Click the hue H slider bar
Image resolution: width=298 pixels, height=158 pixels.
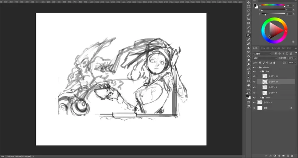(273, 5)
